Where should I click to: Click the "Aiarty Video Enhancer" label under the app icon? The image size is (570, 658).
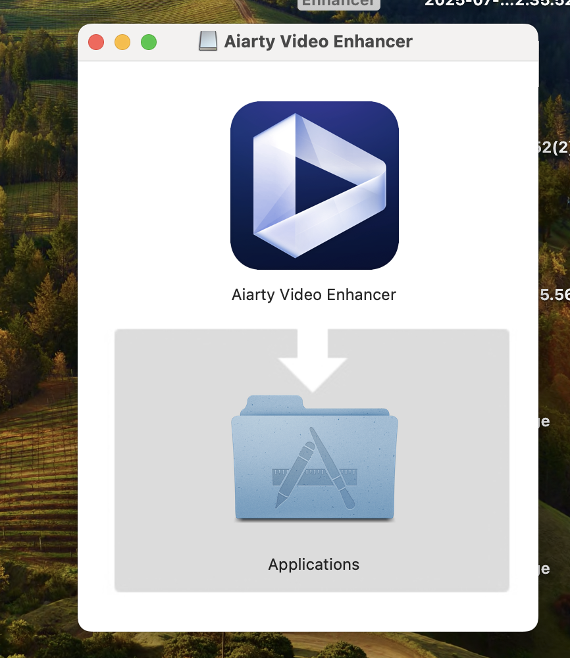coord(314,294)
